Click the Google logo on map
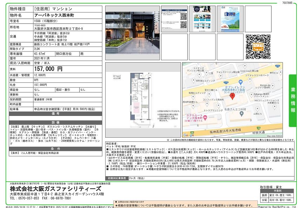The image size is (301, 208). pyautogui.click(x=189, y=135)
